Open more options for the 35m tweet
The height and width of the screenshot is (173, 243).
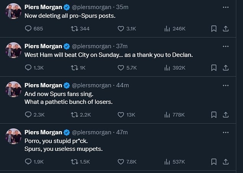tap(226, 7)
